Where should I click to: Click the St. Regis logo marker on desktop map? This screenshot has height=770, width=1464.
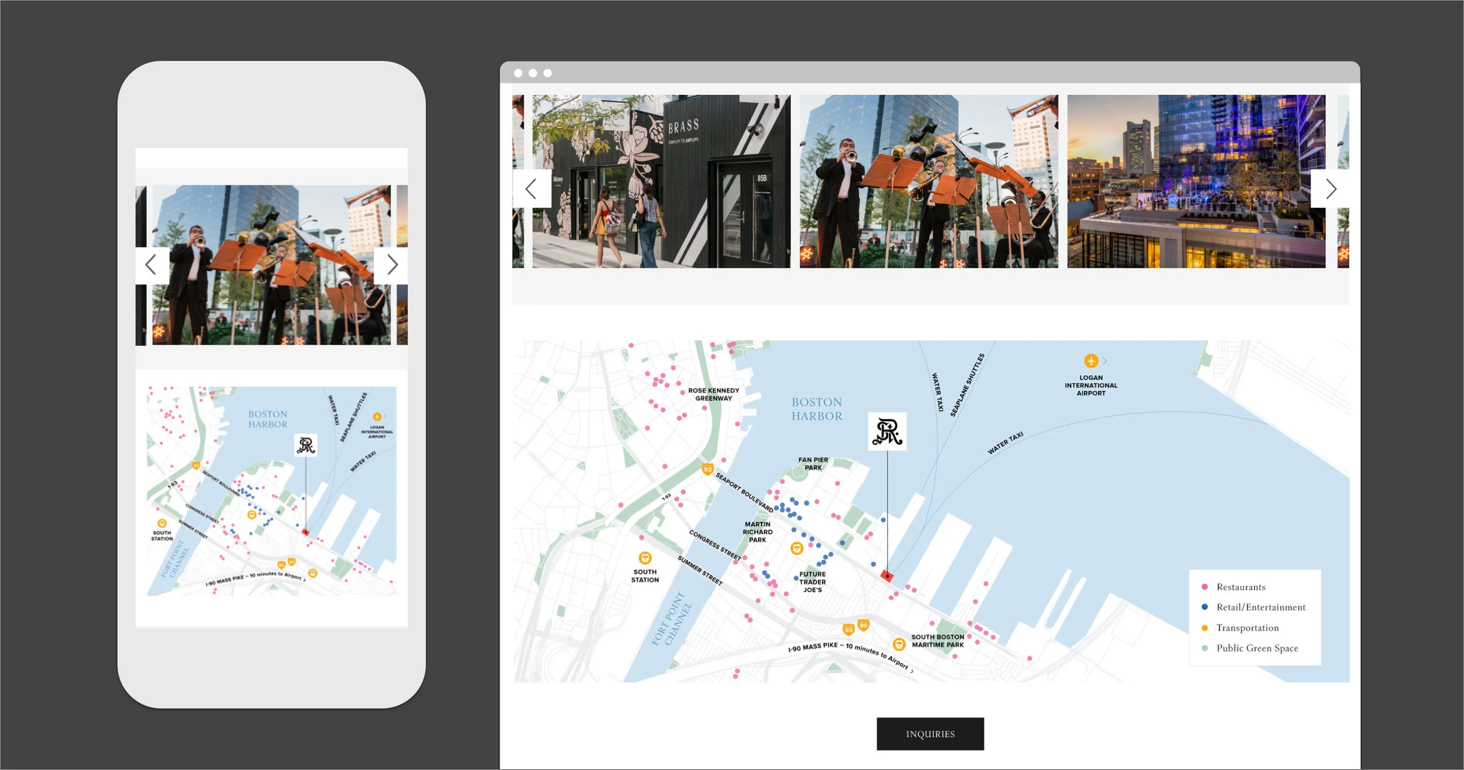(887, 432)
